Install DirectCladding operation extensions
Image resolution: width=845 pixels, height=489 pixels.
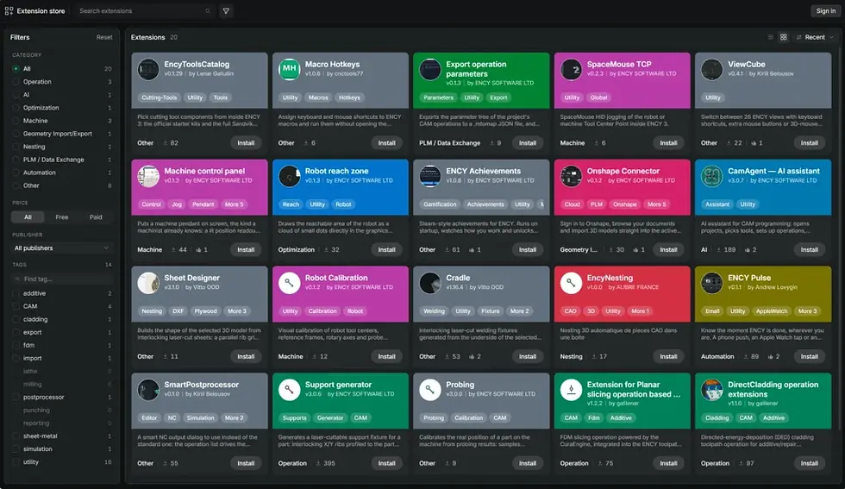point(809,463)
